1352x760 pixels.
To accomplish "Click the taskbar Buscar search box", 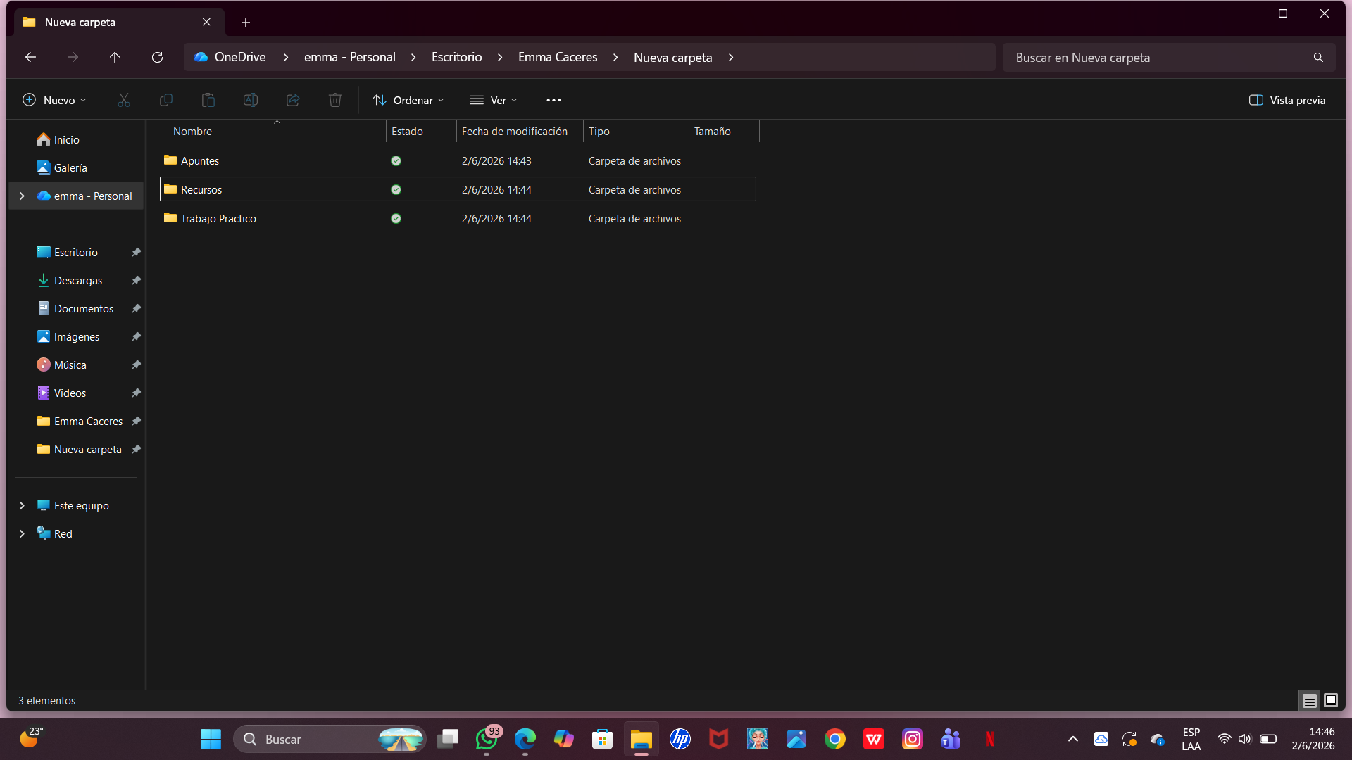I will pos(330,739).
